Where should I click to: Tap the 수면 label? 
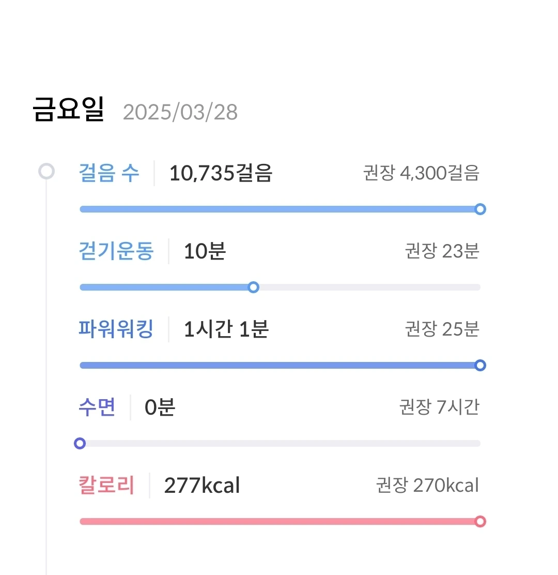point(97,407)
